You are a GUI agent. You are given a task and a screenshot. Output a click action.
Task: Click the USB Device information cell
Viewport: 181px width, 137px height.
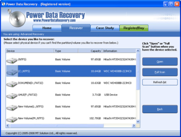(111, 95)
